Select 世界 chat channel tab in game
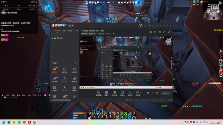Screen dimensions: 223x125 click(x=34, y=95)
